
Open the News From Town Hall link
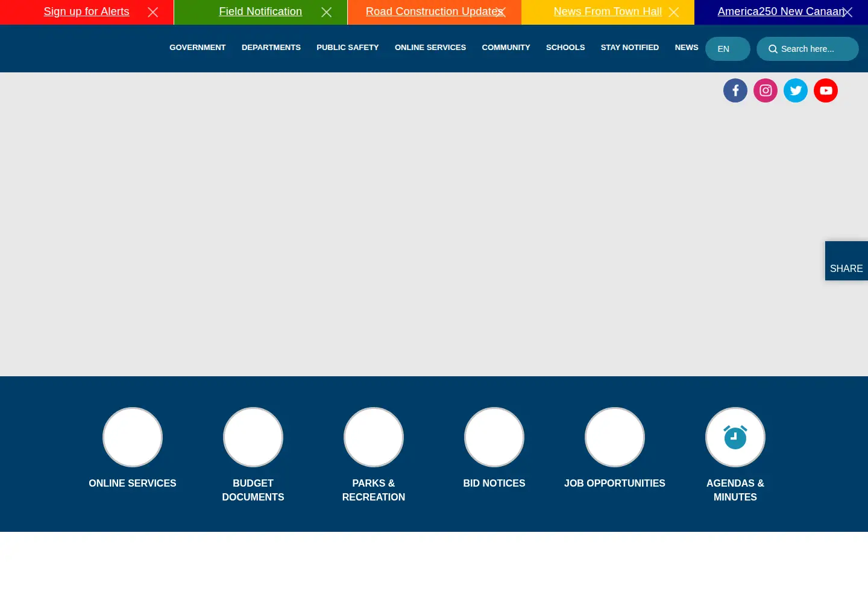(608, 11)
